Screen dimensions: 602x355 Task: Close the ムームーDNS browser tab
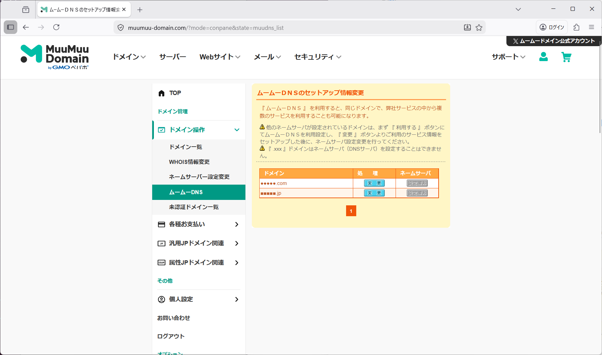click(124, 10)
